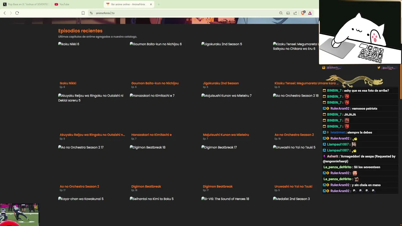Click orange Jigokuraku 2nd Season title link
The height and width of the screenshot is (226, 402).
pos(221,83)
